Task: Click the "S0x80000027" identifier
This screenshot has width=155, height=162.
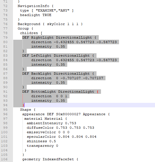Action: click(68, 114)
